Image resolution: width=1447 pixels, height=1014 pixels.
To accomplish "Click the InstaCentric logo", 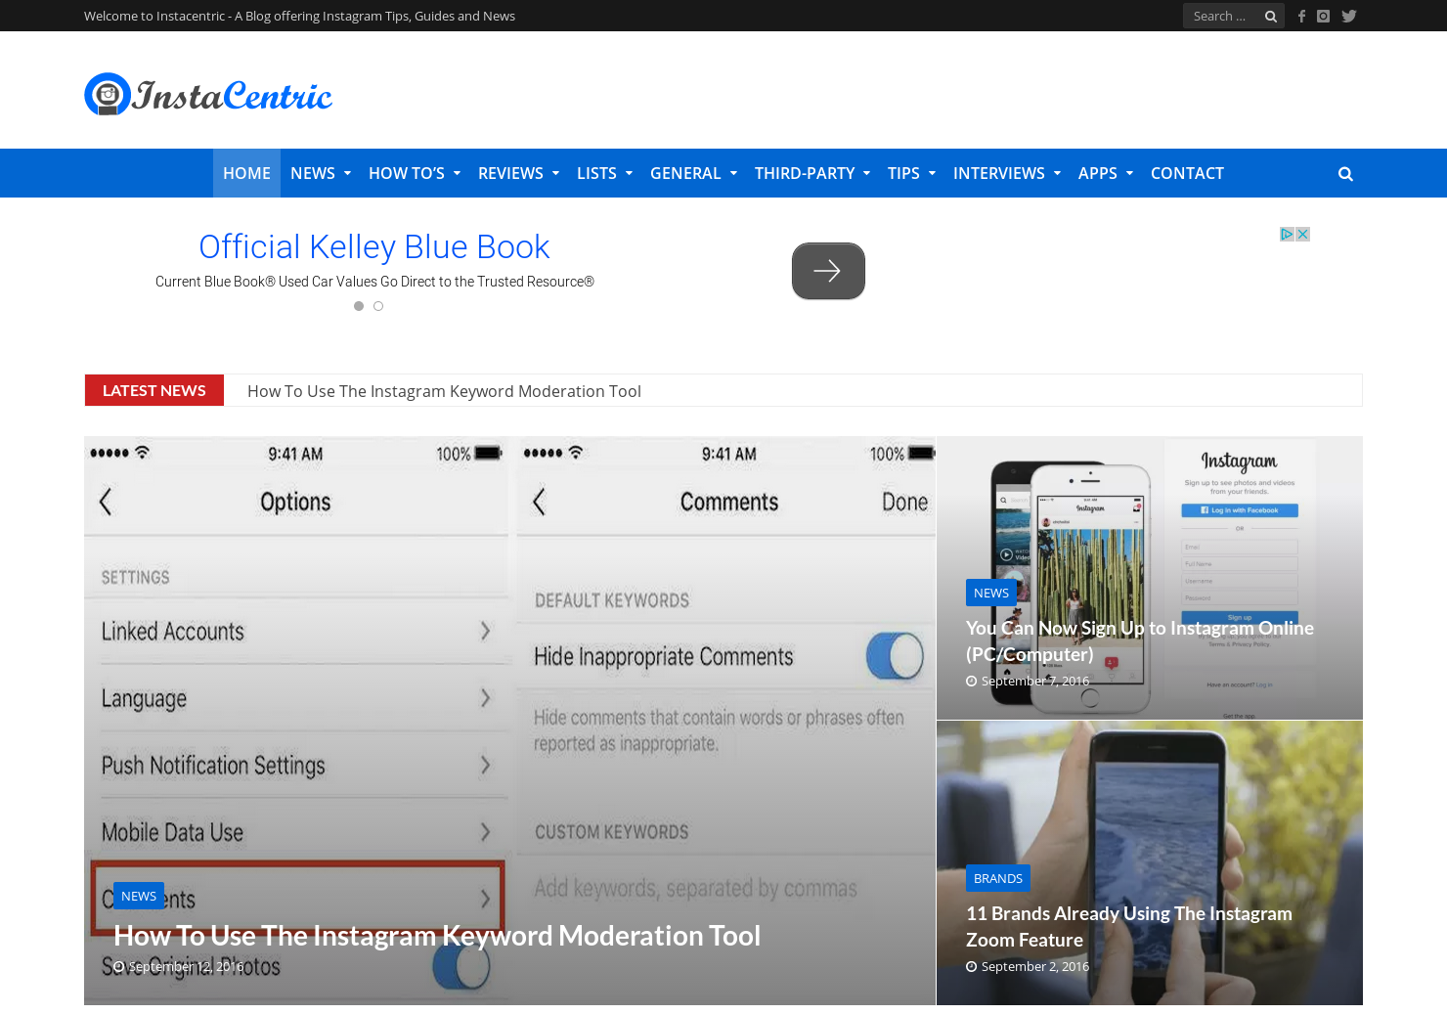I will click(208, 95).
